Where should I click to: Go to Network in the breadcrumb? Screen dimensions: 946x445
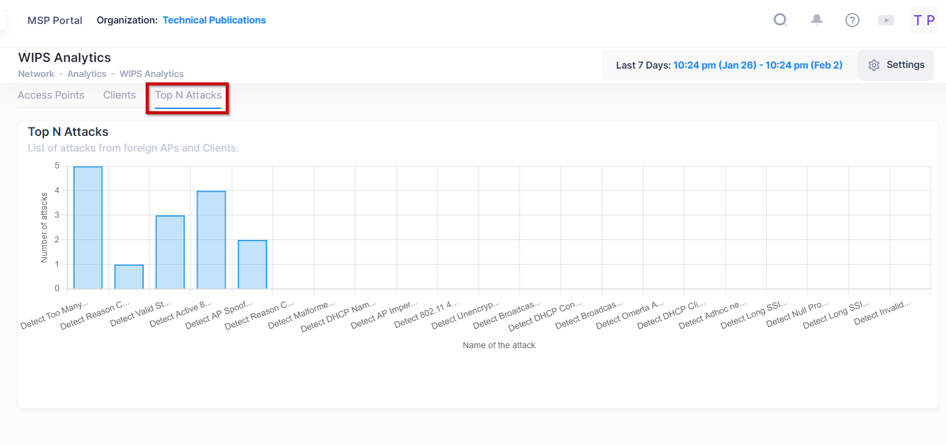point(36,74)
